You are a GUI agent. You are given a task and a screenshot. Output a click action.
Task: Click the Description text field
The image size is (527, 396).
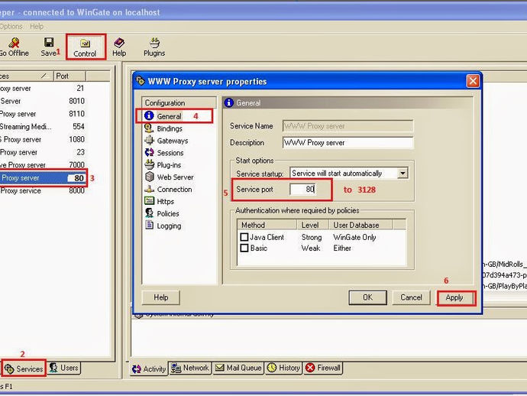click(348, 143)
